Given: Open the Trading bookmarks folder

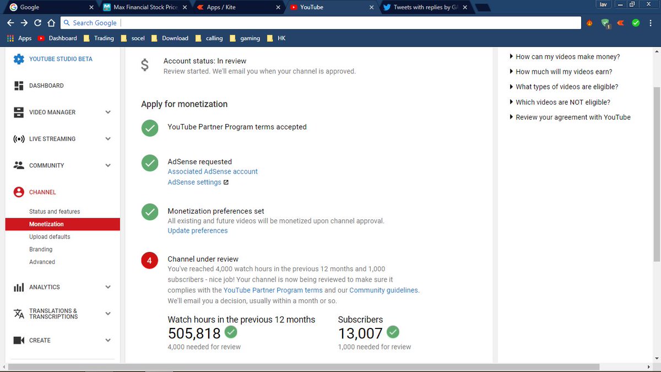Looking at the screenshot, I should [99, 38].
